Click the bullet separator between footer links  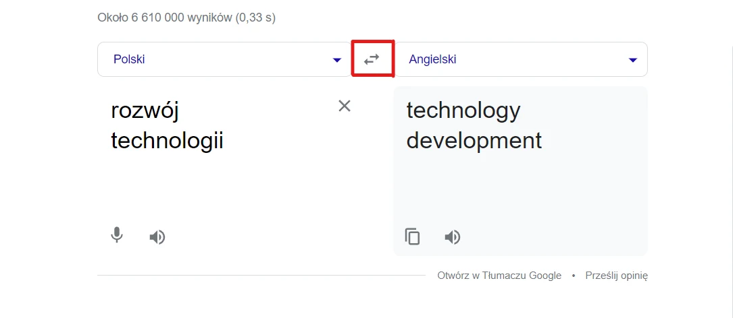tap(574, 276)
